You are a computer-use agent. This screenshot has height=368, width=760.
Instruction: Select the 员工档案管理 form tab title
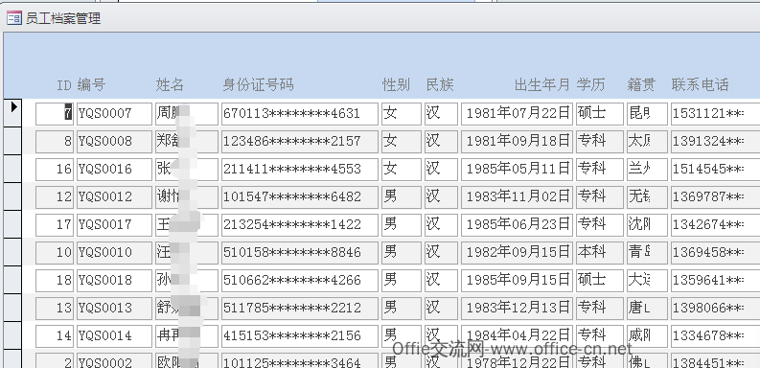(63, 18)
